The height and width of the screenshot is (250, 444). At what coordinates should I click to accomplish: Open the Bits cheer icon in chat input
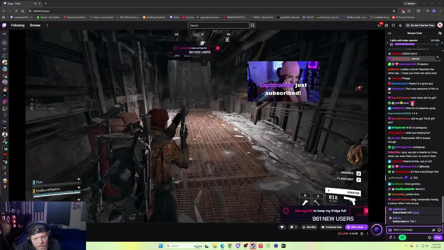pos(434,230)
